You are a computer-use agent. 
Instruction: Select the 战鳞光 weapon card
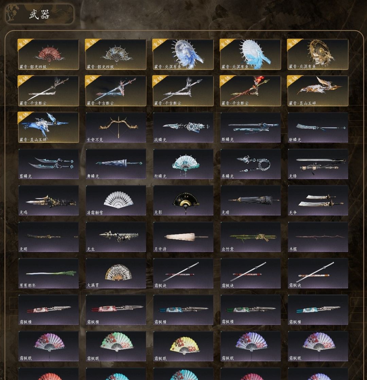tap(183, 127)
